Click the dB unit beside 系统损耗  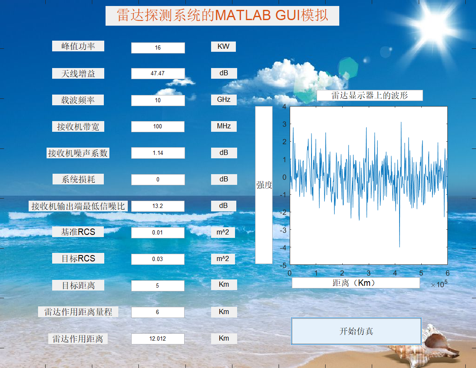(x=224, y=179)
